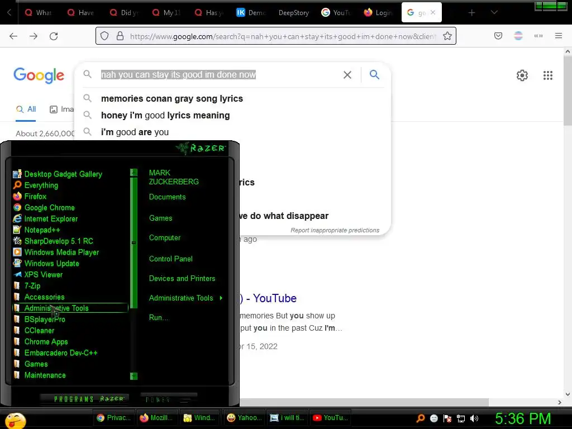
Task: Click the page horizontal scrollbar
Action: [x=364, y=402]
